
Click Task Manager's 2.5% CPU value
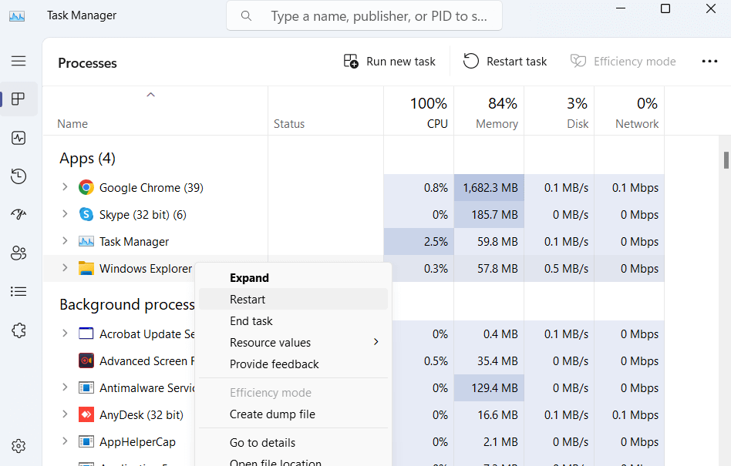pos(419,242)
